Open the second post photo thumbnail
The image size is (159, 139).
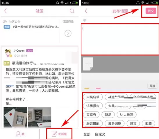tap(40, 118)
